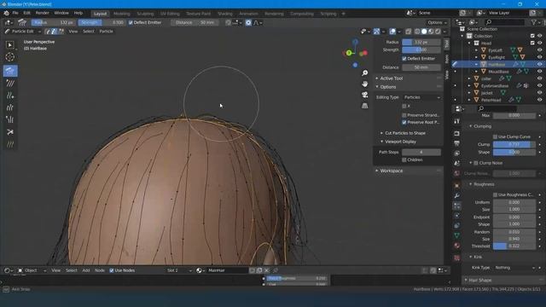Viewport: 546px width, 307px height.
Task: Toggle X-ray display icon
Action: 408,32
